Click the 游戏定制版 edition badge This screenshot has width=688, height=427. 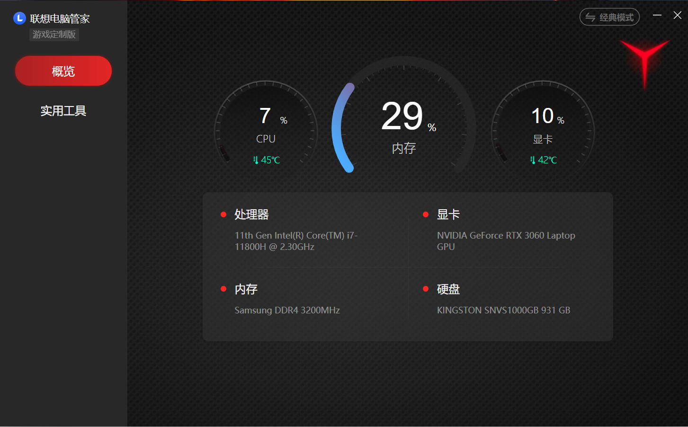point(54,35)
